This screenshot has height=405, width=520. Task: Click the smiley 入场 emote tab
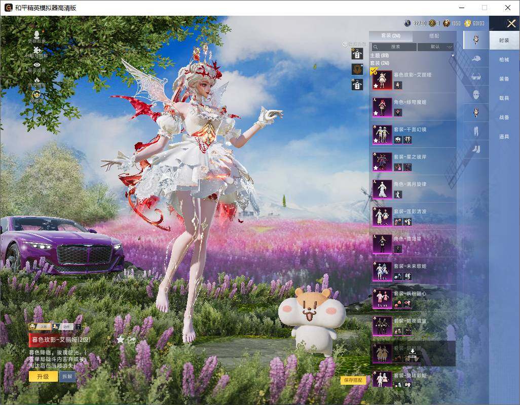coord(40,327)
